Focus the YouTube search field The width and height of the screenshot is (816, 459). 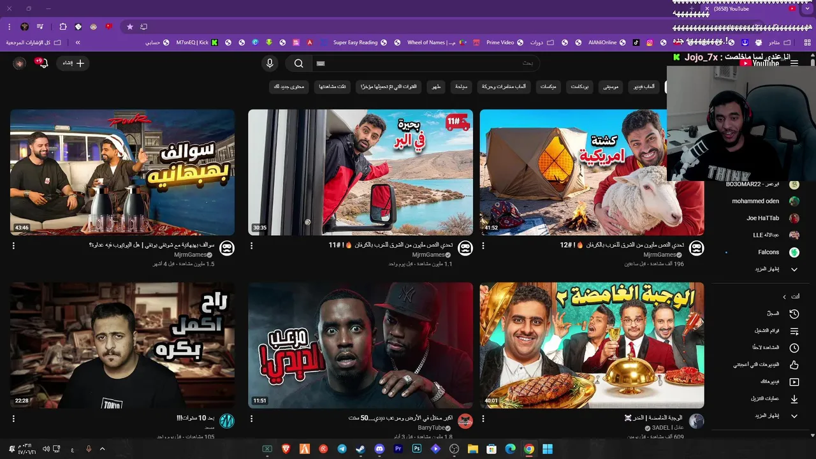coord(426,63)
